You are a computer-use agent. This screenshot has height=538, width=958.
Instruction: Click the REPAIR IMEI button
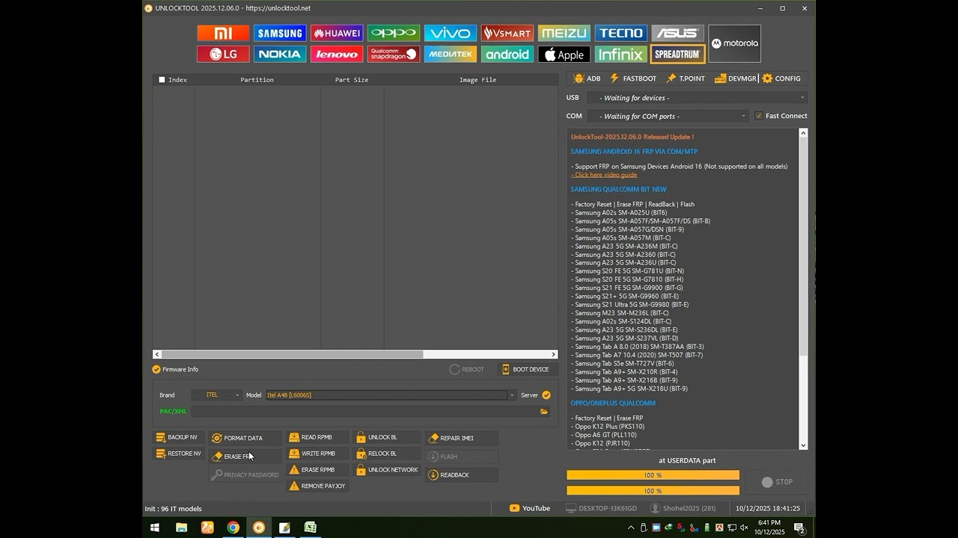coord(462,438)
